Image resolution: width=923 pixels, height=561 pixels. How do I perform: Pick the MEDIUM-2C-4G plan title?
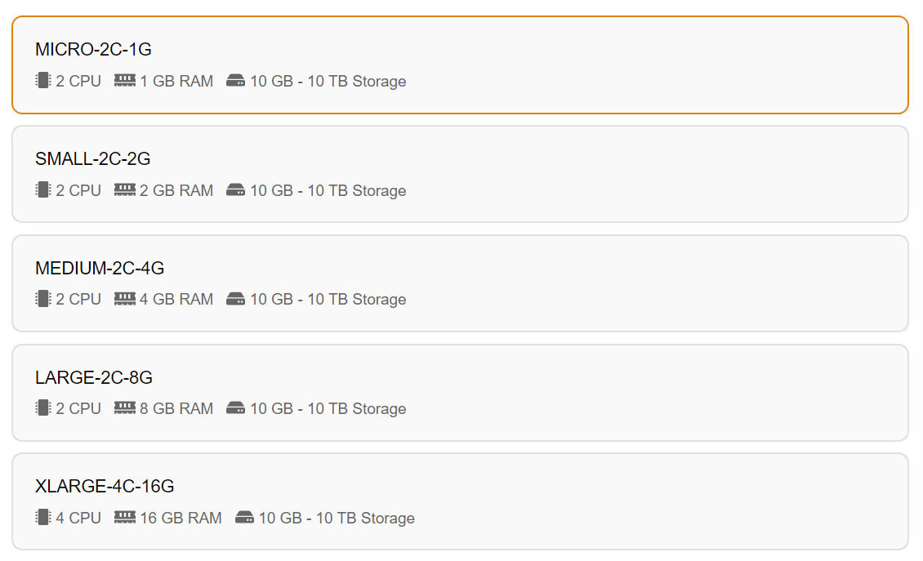click(x=100, y=268)
